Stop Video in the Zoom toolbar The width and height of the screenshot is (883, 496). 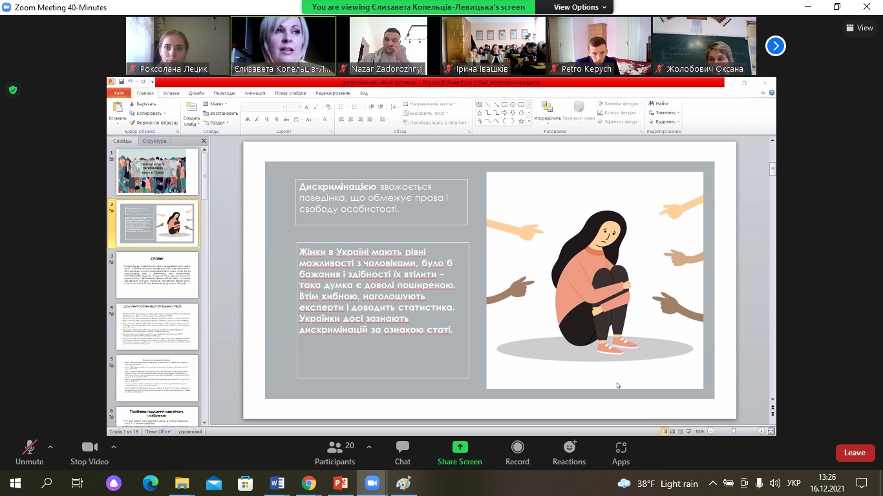click(89, 452)
